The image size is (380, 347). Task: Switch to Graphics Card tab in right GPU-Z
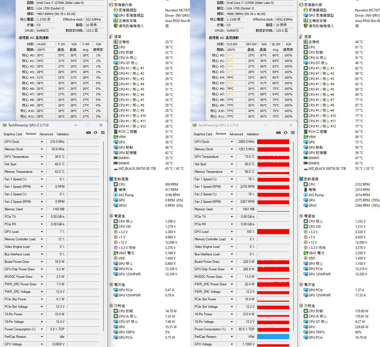[203, 134]
